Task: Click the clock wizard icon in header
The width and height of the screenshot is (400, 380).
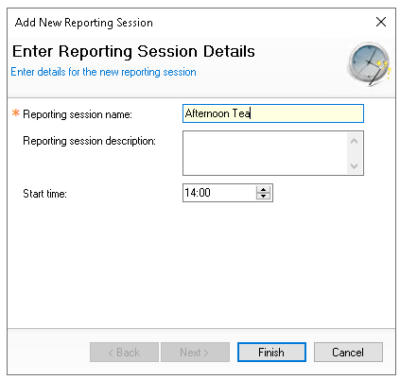Action: pyautogui.click(x=369, y=64)
